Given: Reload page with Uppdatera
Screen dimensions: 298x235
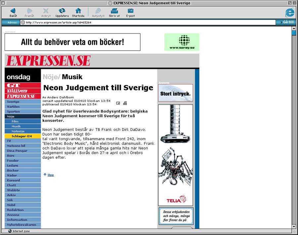Looking at the screenshot, I should point(62,13).
